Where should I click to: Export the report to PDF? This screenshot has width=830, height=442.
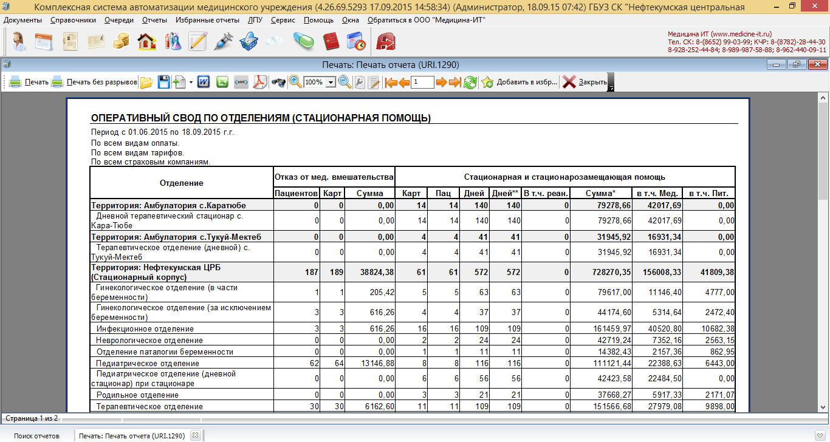pyautogui.click(x=260, y=82)
